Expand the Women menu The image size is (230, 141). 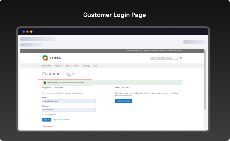(59, 66)
